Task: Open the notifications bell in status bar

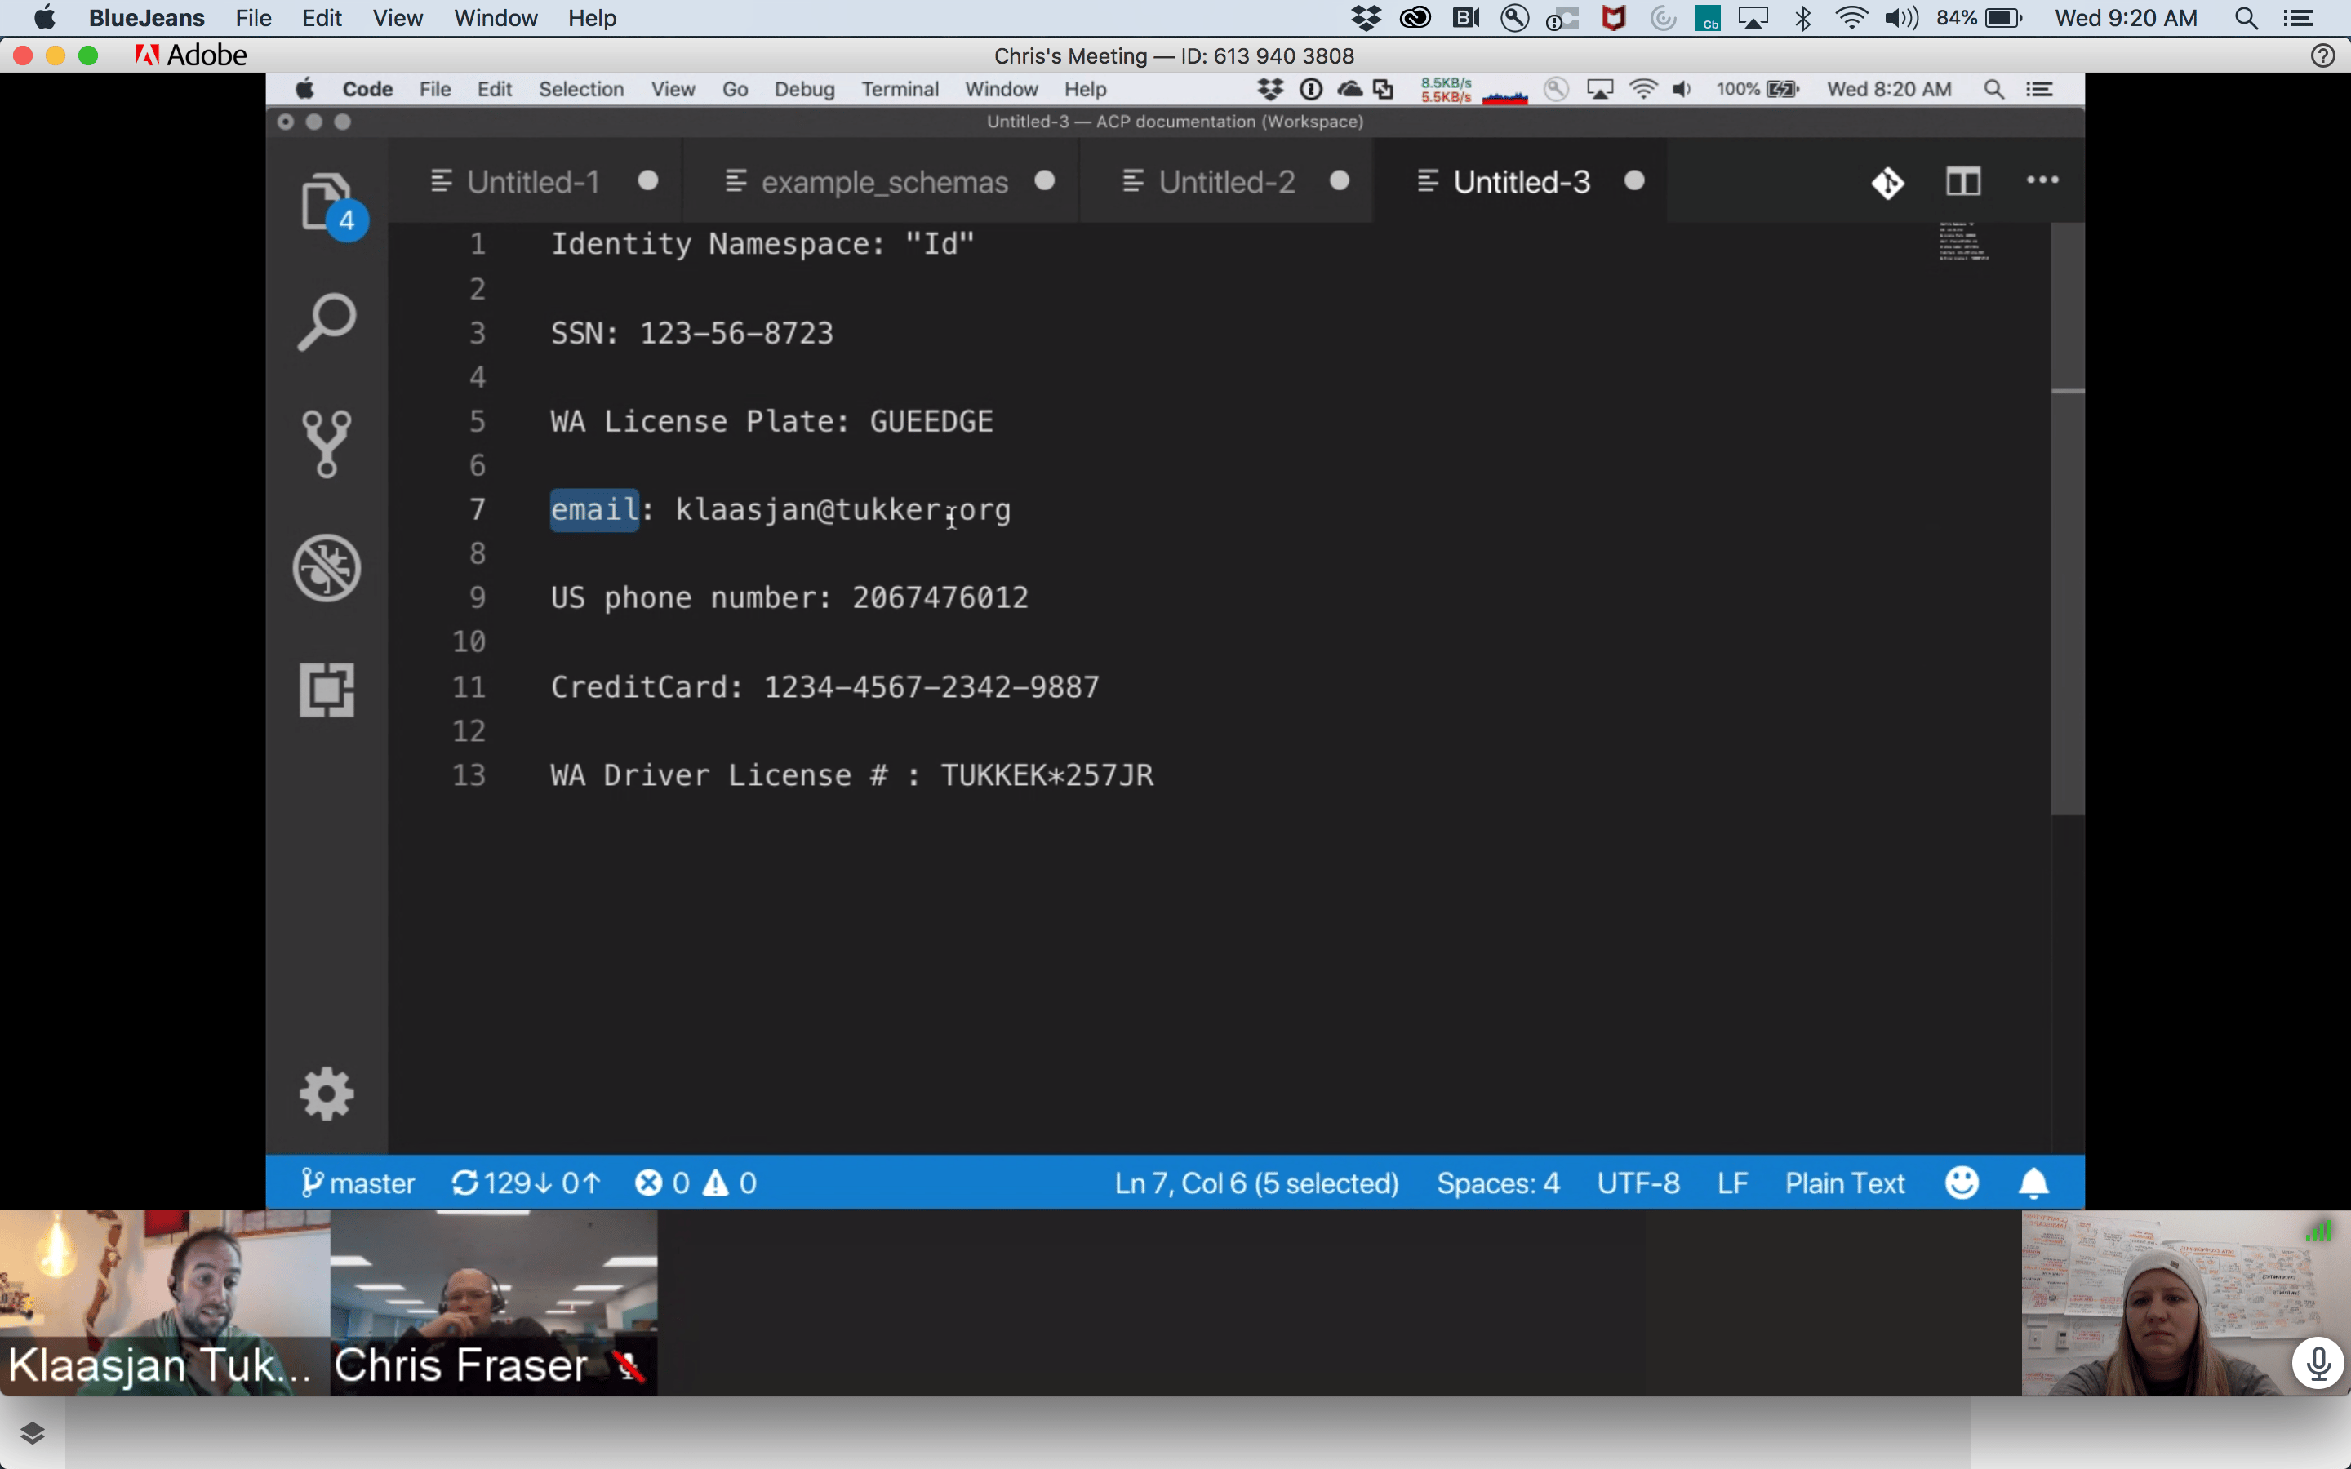Action: [x=2033, y=1183]
